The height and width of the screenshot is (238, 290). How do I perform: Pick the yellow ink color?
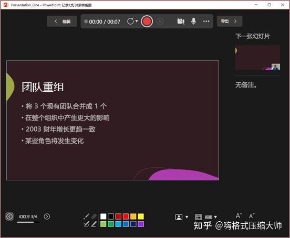click(x=141, y=217)
